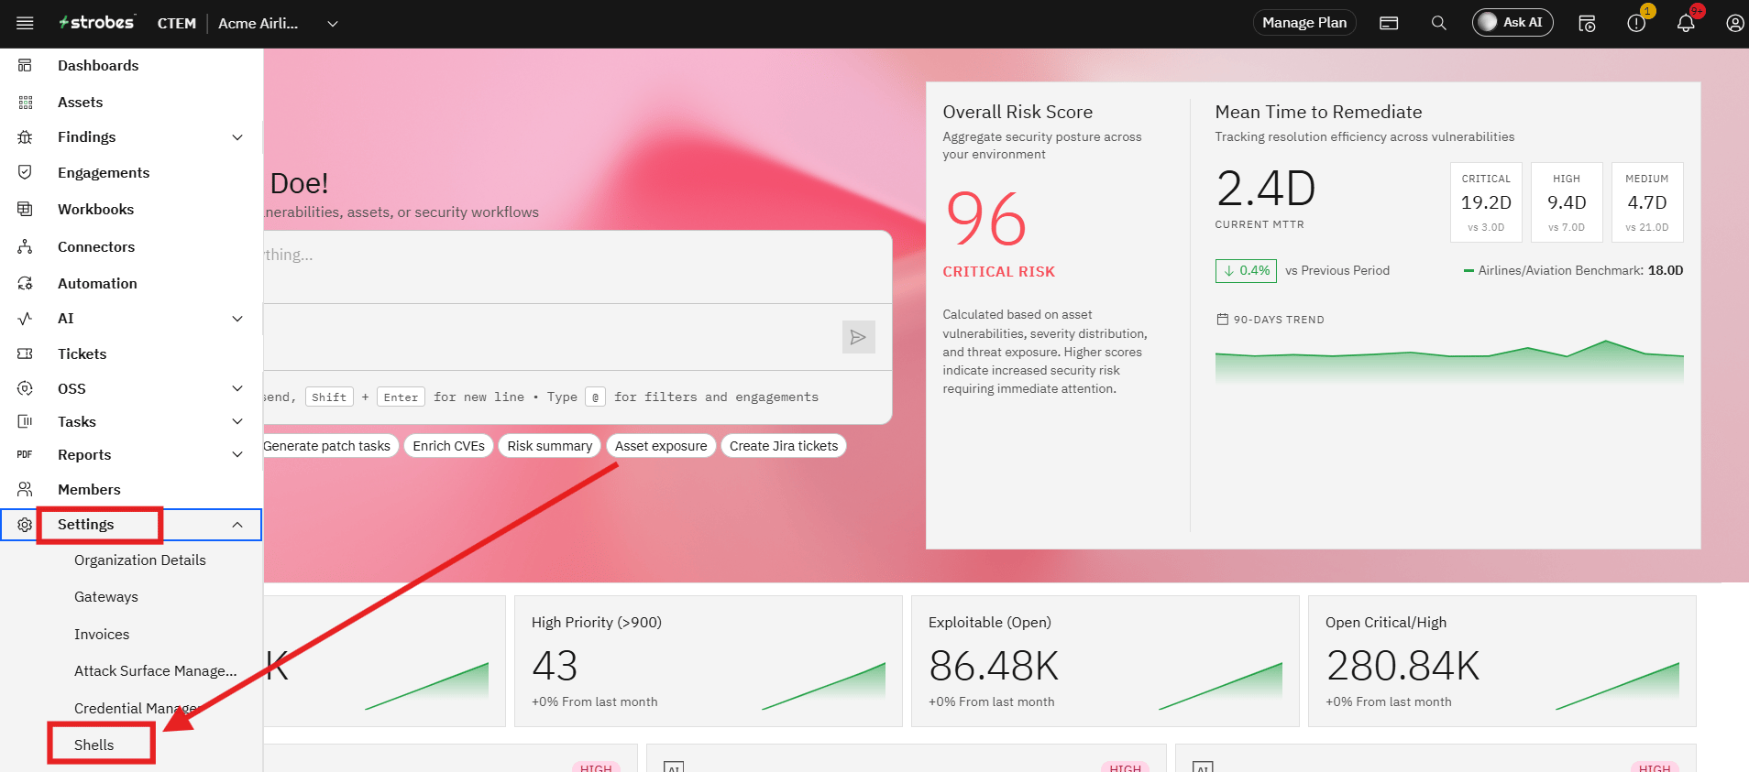Click the Ask AI button

[x=1512, y=23]
